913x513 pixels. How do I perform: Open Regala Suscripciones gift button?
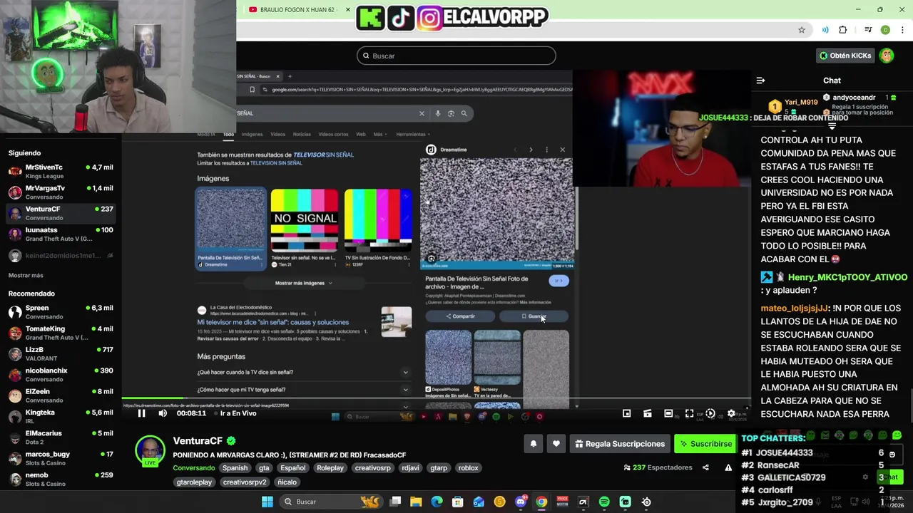618,444
